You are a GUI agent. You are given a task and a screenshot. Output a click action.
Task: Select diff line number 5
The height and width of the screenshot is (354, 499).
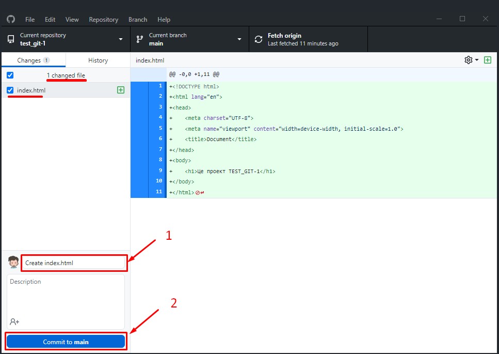click(x=160, y=128)
